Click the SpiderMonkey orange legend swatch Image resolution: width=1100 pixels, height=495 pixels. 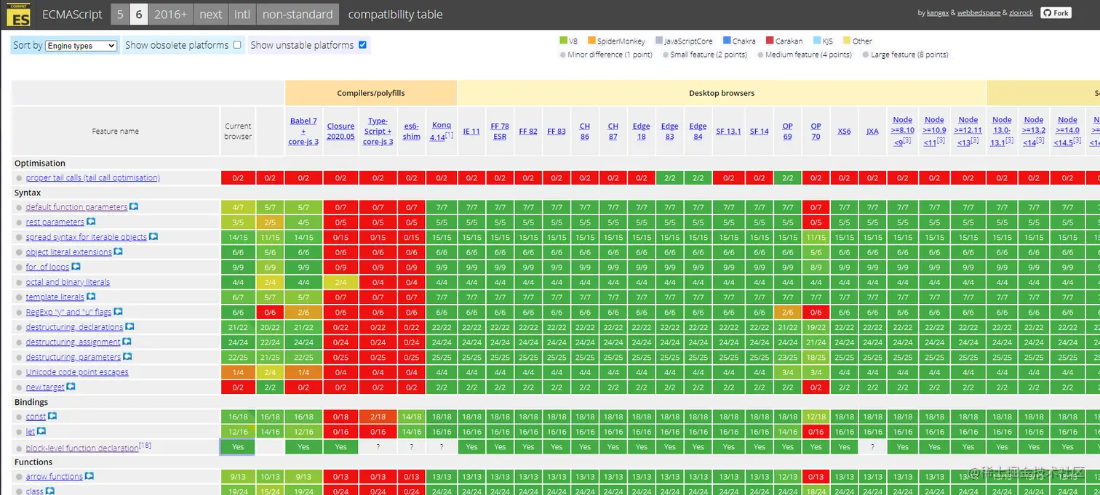point(591,41)
